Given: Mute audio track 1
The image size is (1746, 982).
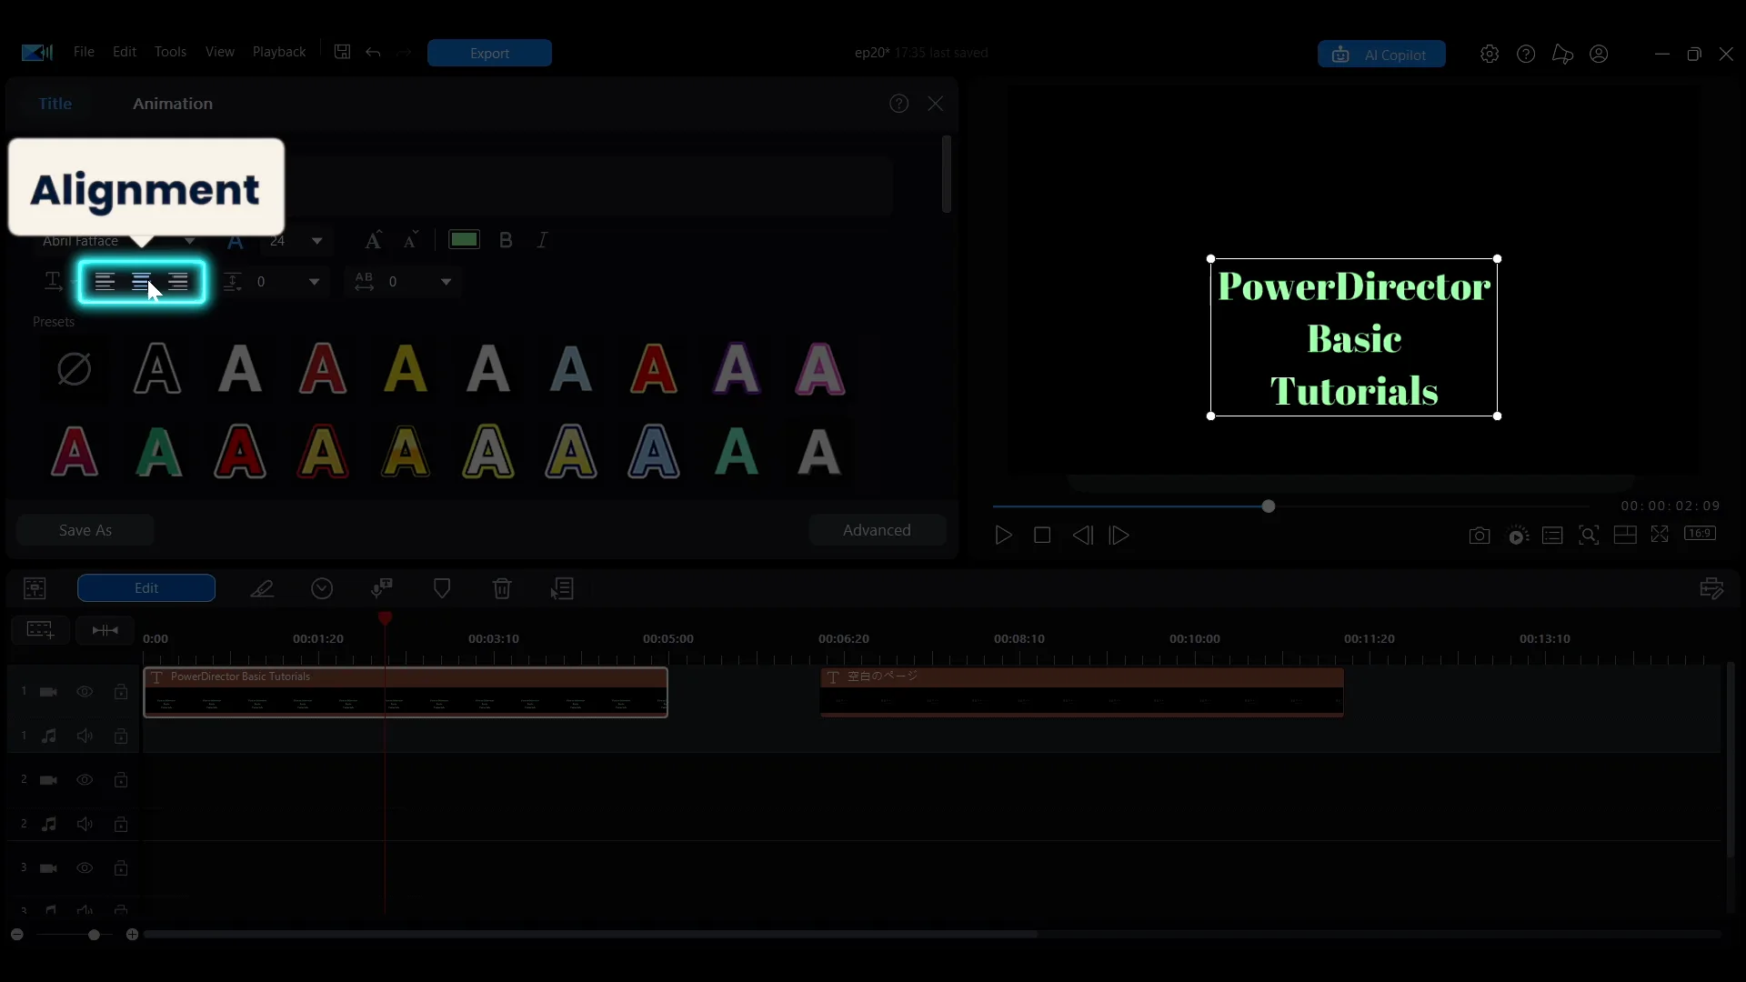Looking at the screenshot, I should point(85,736).
